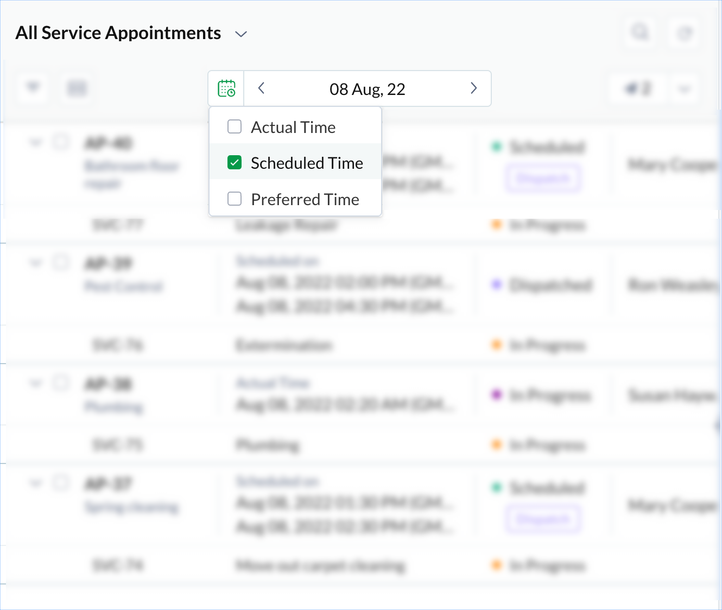The height and width of the screenshot is (610, 722).
Task: Open the filter icon on the toolbar
Action: point(33,87)
